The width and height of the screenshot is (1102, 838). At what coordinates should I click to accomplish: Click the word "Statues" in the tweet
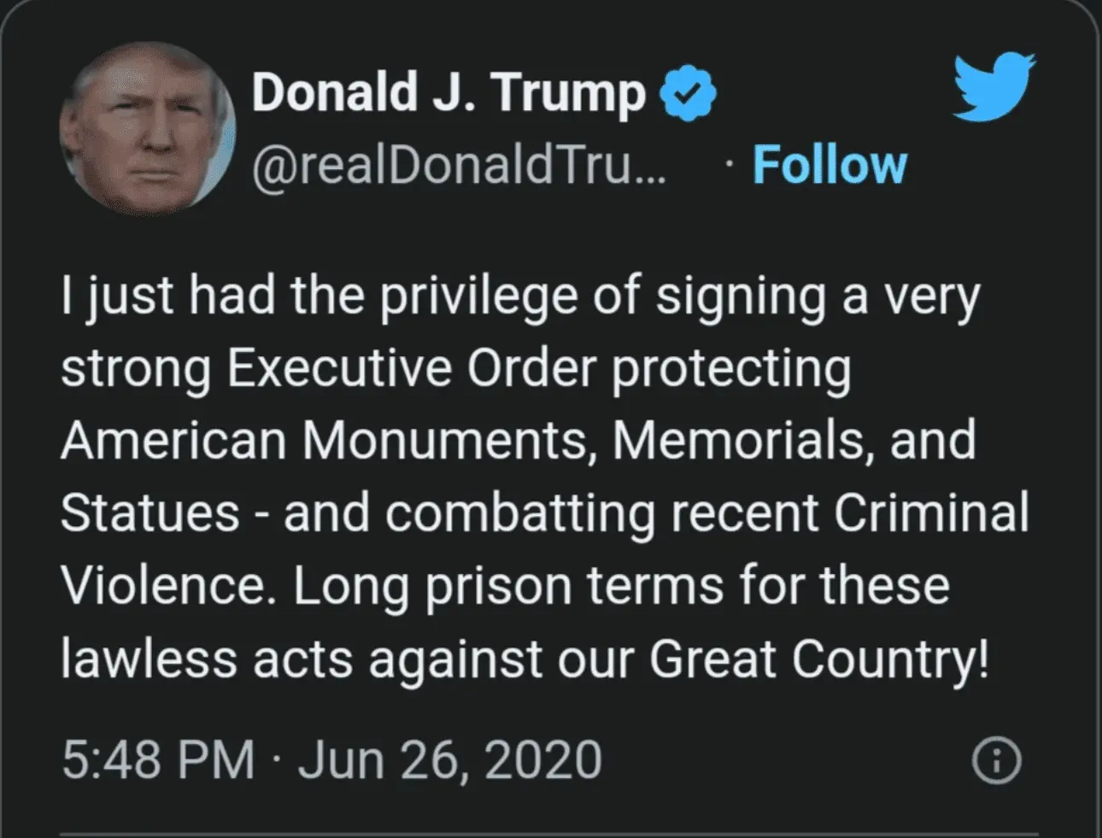coord(150,513)
